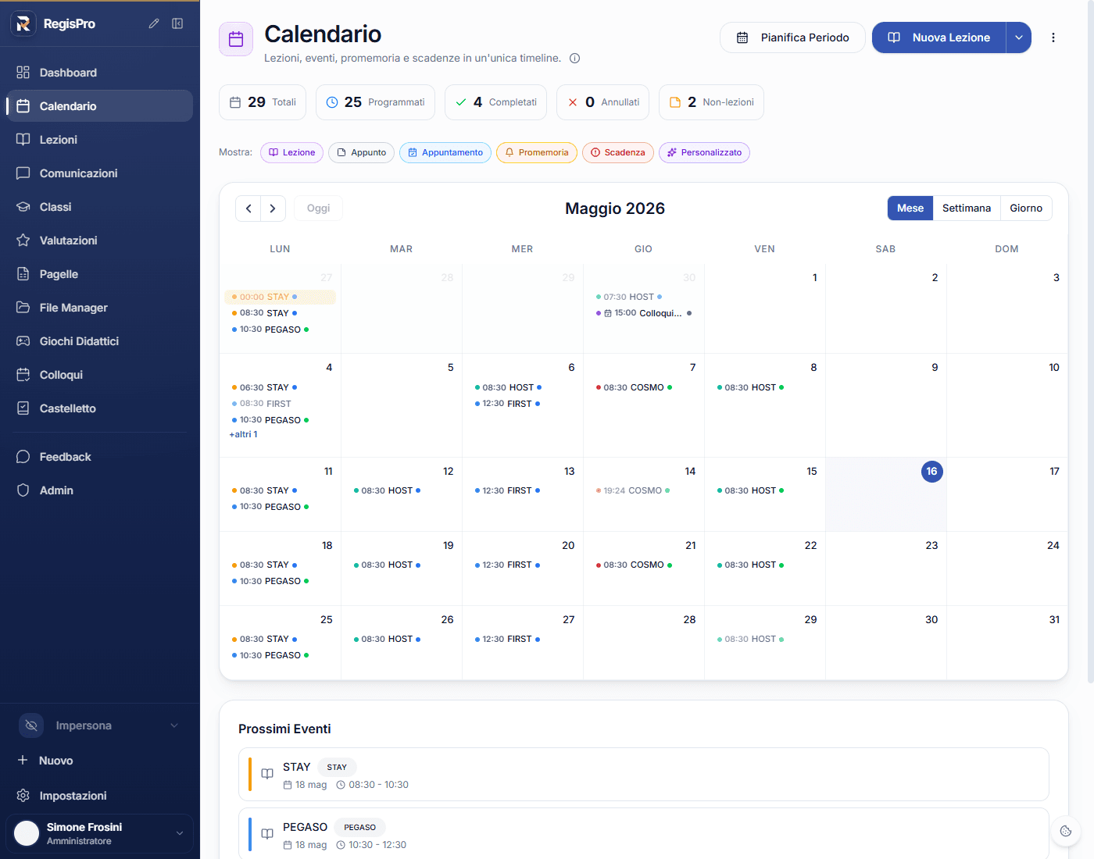Click the cookie icon in bottom corner

click(x=1066, y=831)
